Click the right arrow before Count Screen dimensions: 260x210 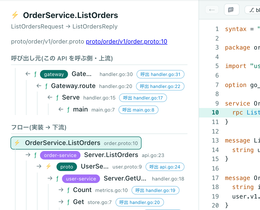click(61, 190)
